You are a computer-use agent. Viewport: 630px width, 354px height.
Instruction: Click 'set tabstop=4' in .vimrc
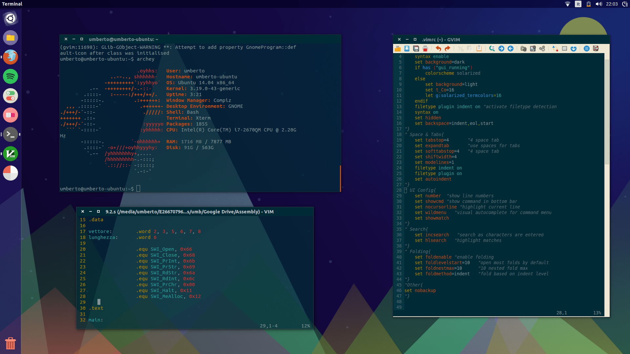tap(432, 140)
